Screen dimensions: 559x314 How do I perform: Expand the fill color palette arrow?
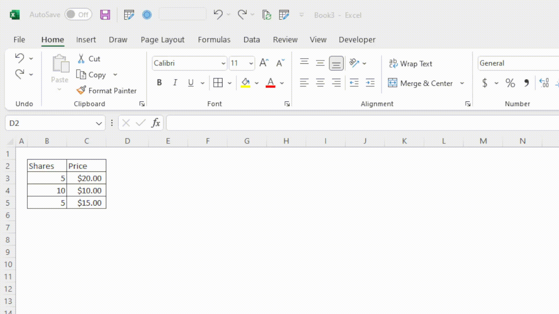[256, 83]
